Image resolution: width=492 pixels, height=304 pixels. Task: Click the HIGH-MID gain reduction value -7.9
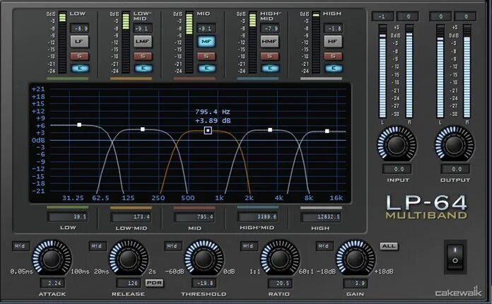coord(270,28)
